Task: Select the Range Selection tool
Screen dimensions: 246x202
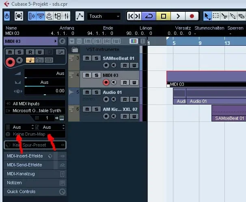Action: (216, 16)
